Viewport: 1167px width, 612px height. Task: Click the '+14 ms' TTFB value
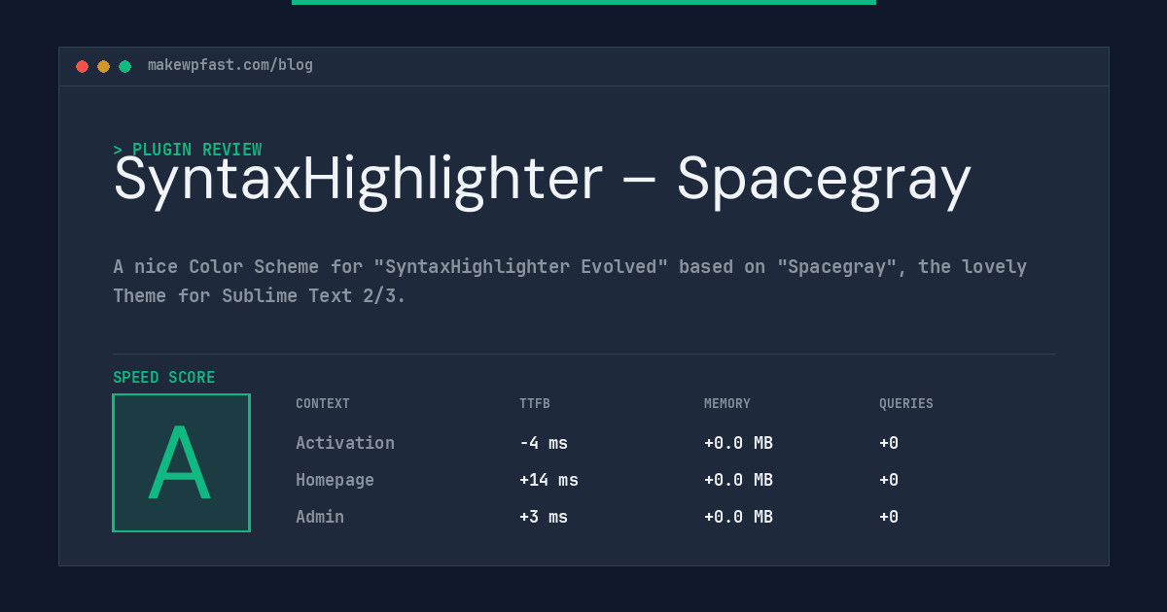[x=548, y=480]
